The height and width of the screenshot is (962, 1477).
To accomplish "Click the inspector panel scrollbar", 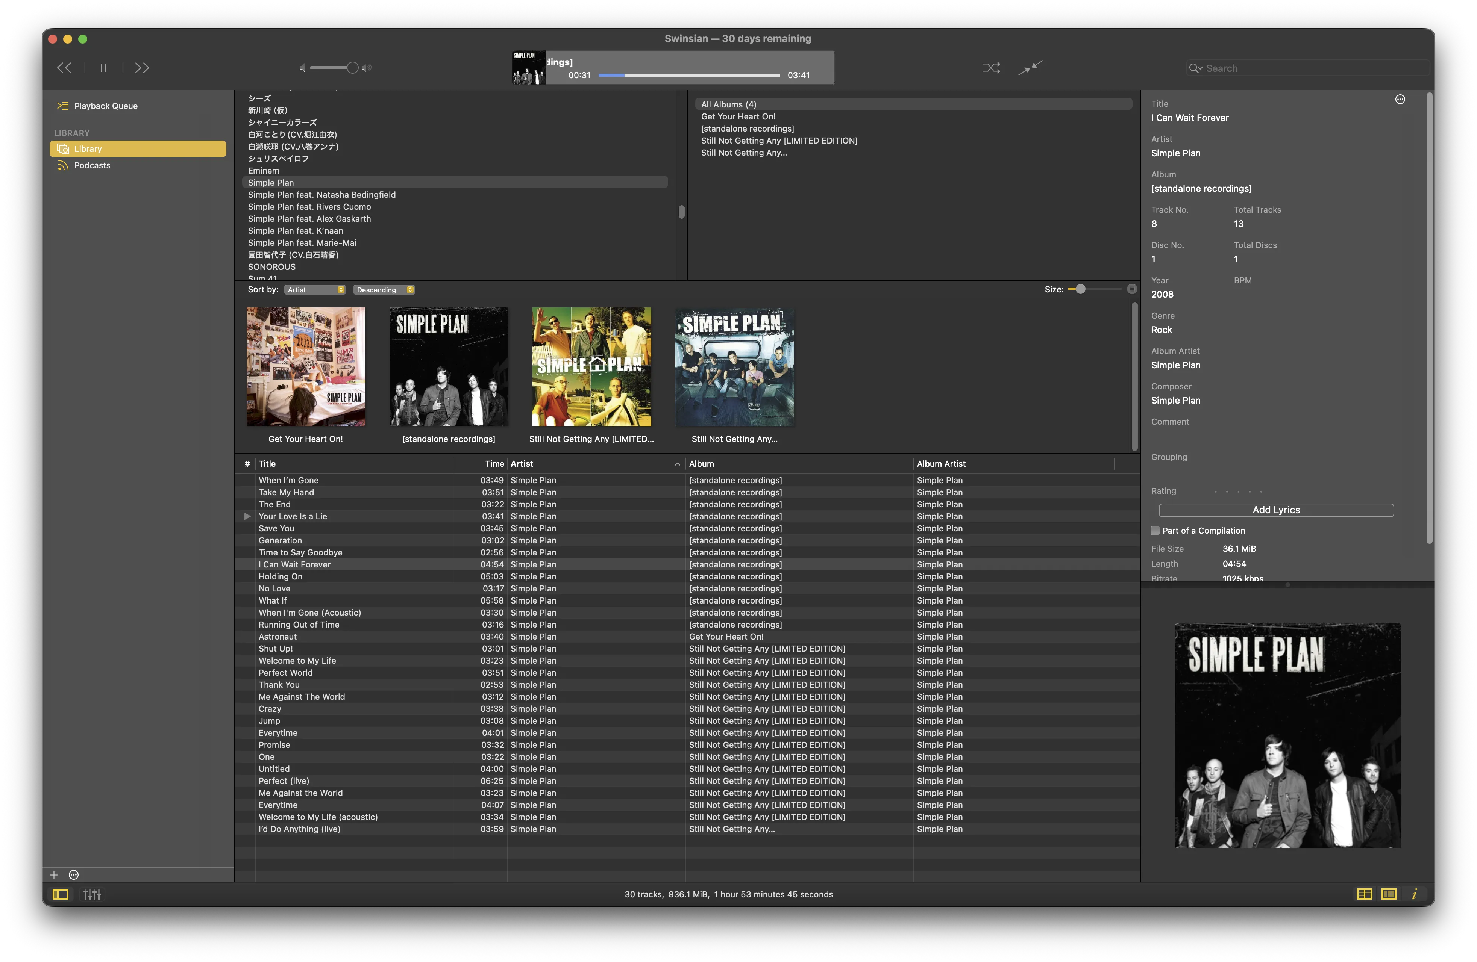I will click(x=1429, y=318).
